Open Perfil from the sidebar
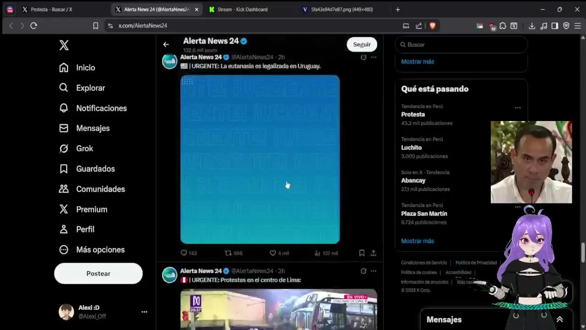The image size is (586, 330). tap(76, 229)
